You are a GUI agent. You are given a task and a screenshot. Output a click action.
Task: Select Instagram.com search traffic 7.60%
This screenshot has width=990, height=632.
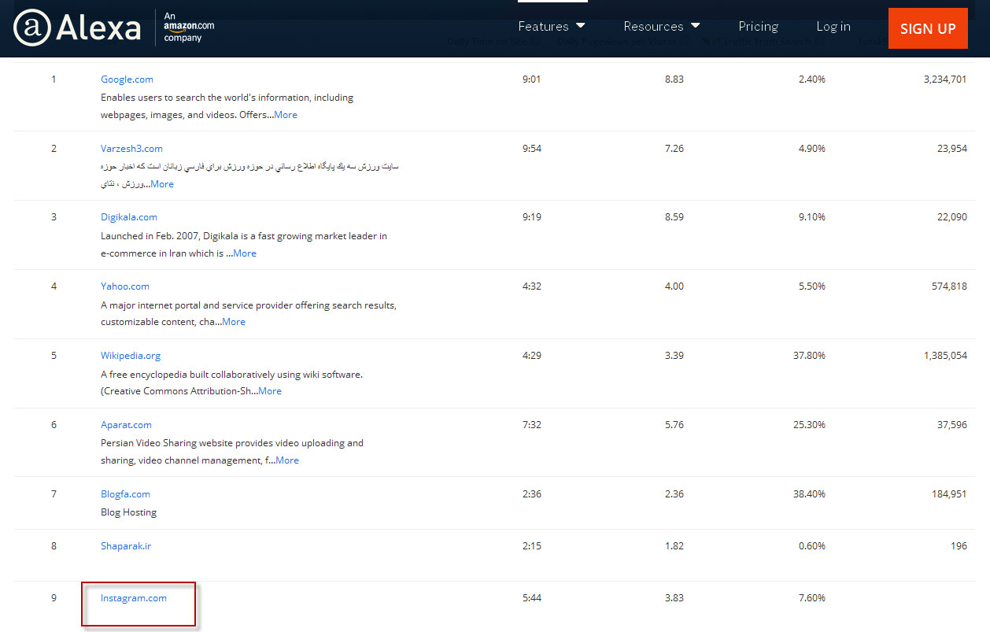point(812,598)
